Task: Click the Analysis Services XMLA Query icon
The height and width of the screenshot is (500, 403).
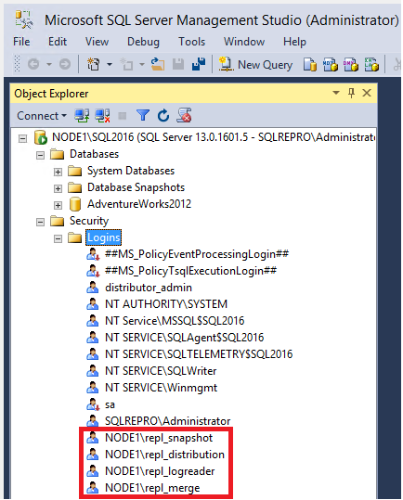Action: (x=371, y=64)
